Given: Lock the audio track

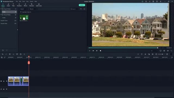Looking at the screenshot, I should coord(4,89).
